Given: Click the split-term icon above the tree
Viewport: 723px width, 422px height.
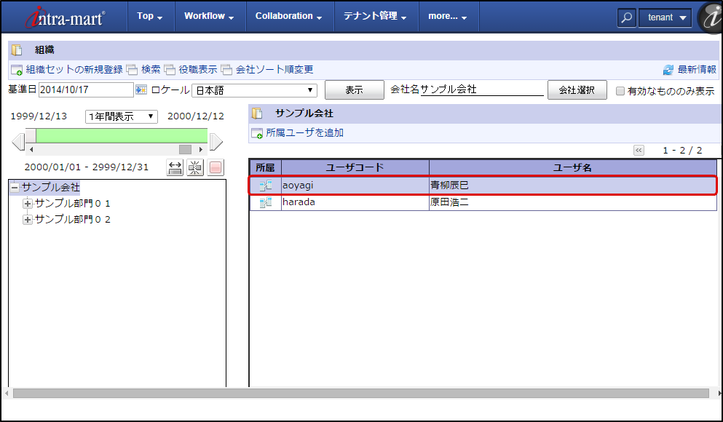Looking at the screenshot, I should (x=195, y=167).
